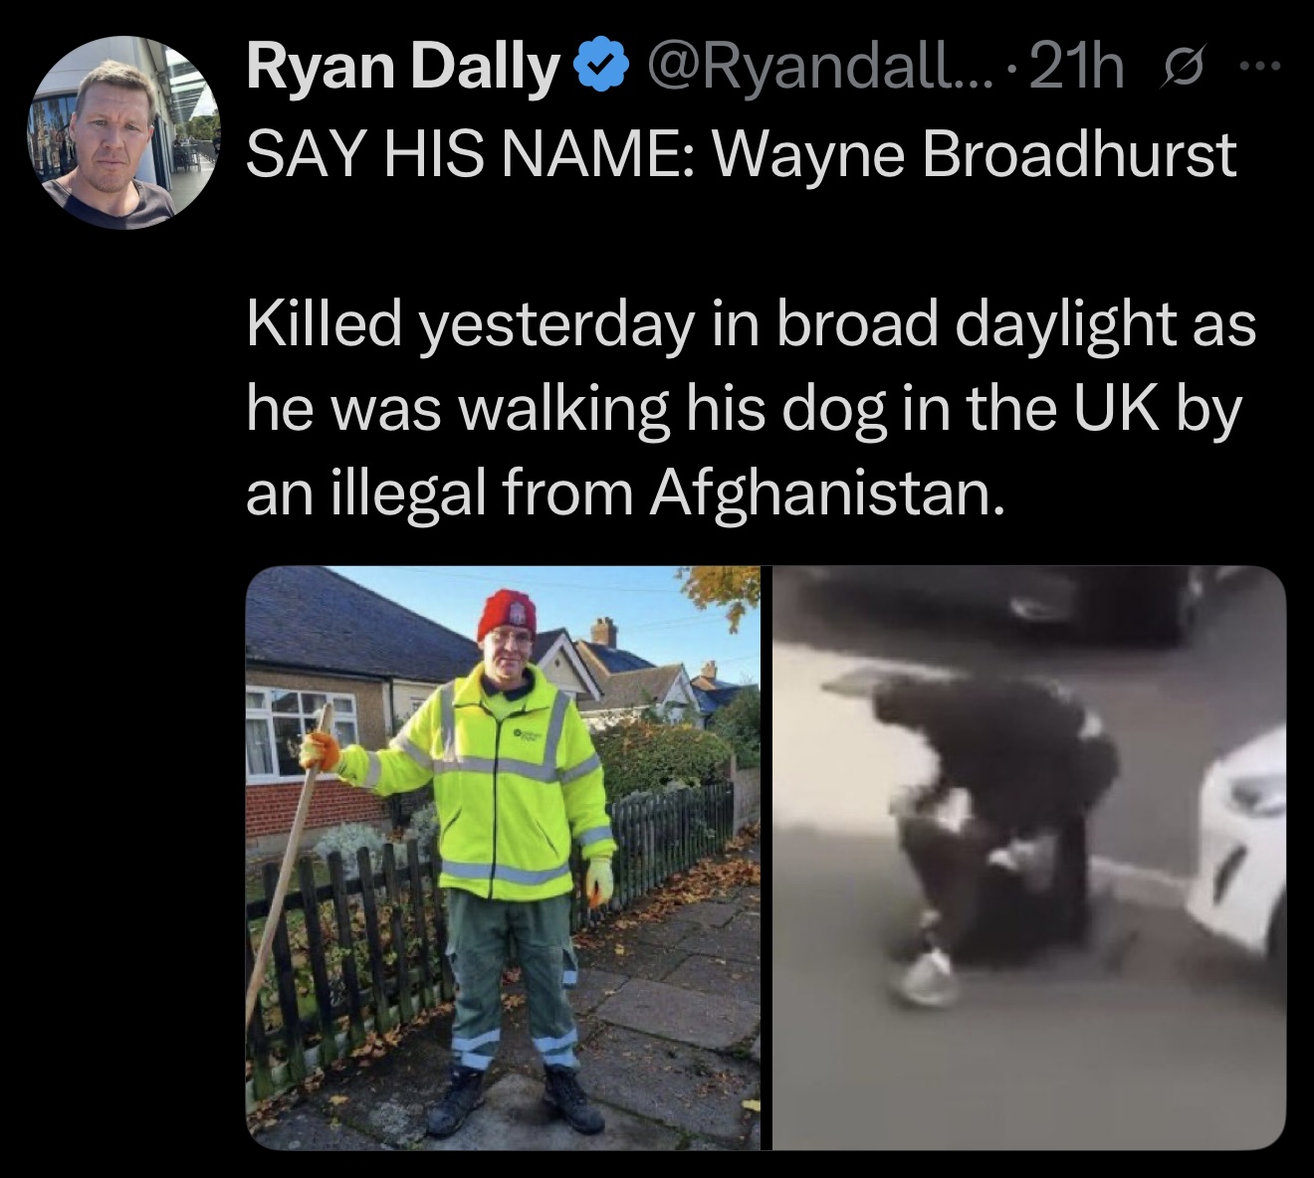Open the blurry grey street footage image
The image size is (1314, 1178).
pos(1029,858)
